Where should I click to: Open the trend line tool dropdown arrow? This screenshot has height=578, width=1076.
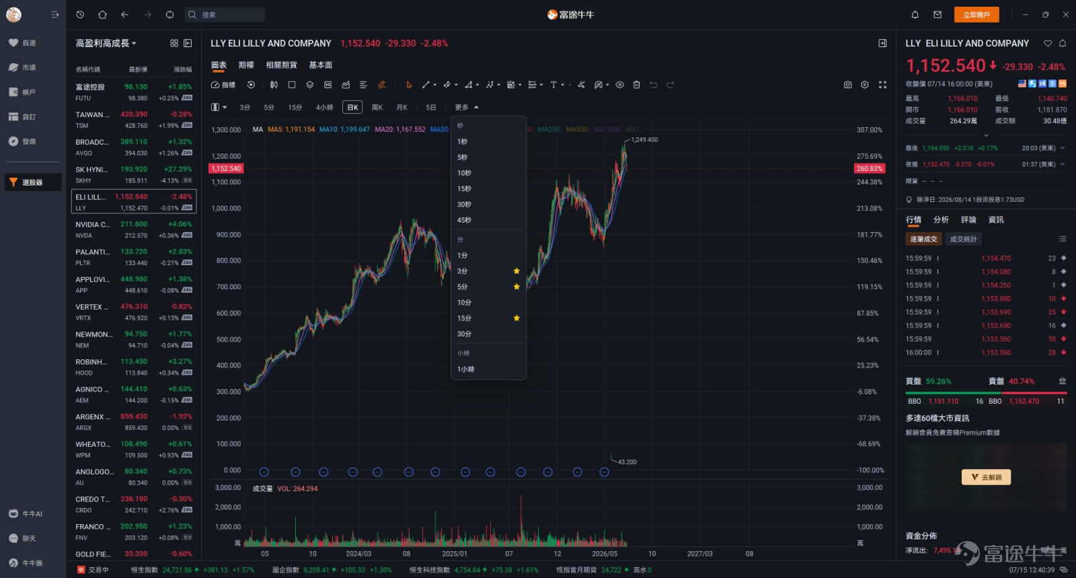point(434,85)
